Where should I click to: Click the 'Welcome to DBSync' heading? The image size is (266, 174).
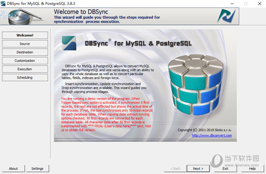point(81,12)
